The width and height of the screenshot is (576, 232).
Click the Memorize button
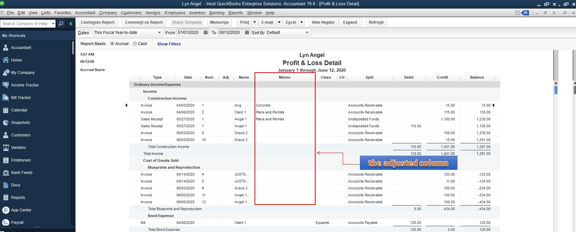click(219, 22)
